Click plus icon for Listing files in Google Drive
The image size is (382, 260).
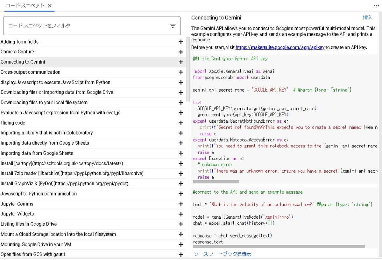pyautogui.click(x=181, y=224)
